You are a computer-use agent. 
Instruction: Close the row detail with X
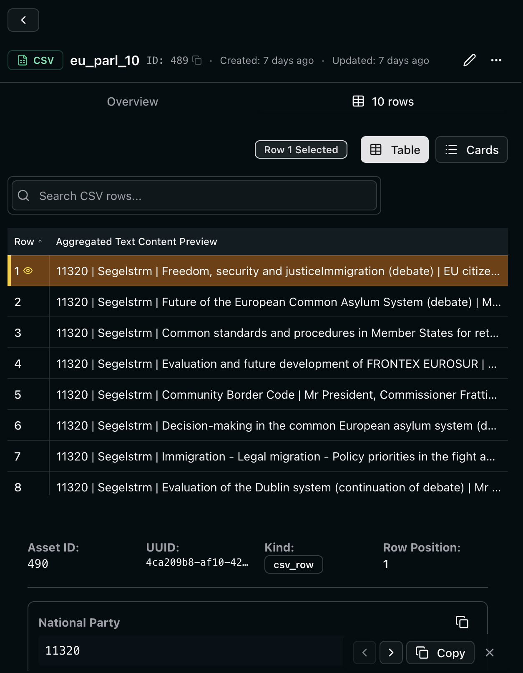[x=490, y=653]
